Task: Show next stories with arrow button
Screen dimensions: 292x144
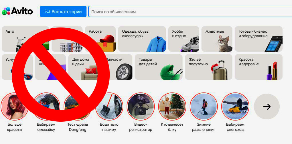Action: (x=267, y=106)
